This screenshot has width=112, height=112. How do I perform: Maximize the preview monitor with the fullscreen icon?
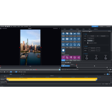pyautogui.click(x=60, y=28)
